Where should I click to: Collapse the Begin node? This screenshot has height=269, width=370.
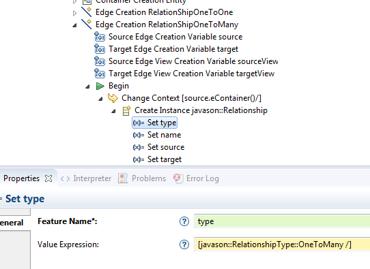[87, 86]
